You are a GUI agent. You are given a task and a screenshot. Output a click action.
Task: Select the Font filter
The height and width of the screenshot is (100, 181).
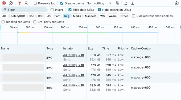pyautogui.click(x=57, y=16)
